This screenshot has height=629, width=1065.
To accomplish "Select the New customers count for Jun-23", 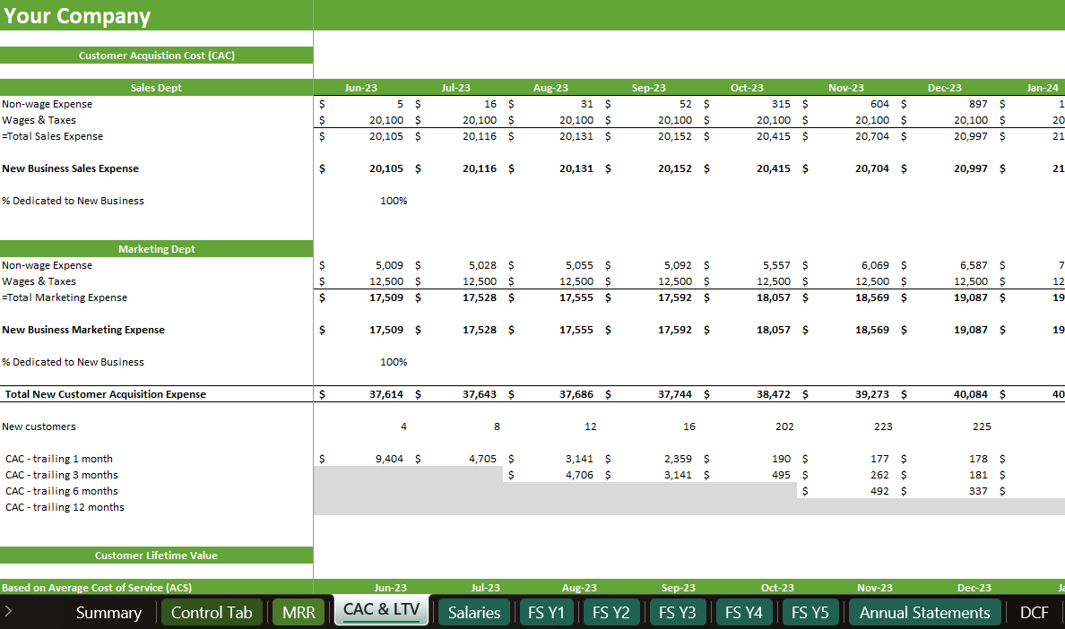I will click(402, 426).
